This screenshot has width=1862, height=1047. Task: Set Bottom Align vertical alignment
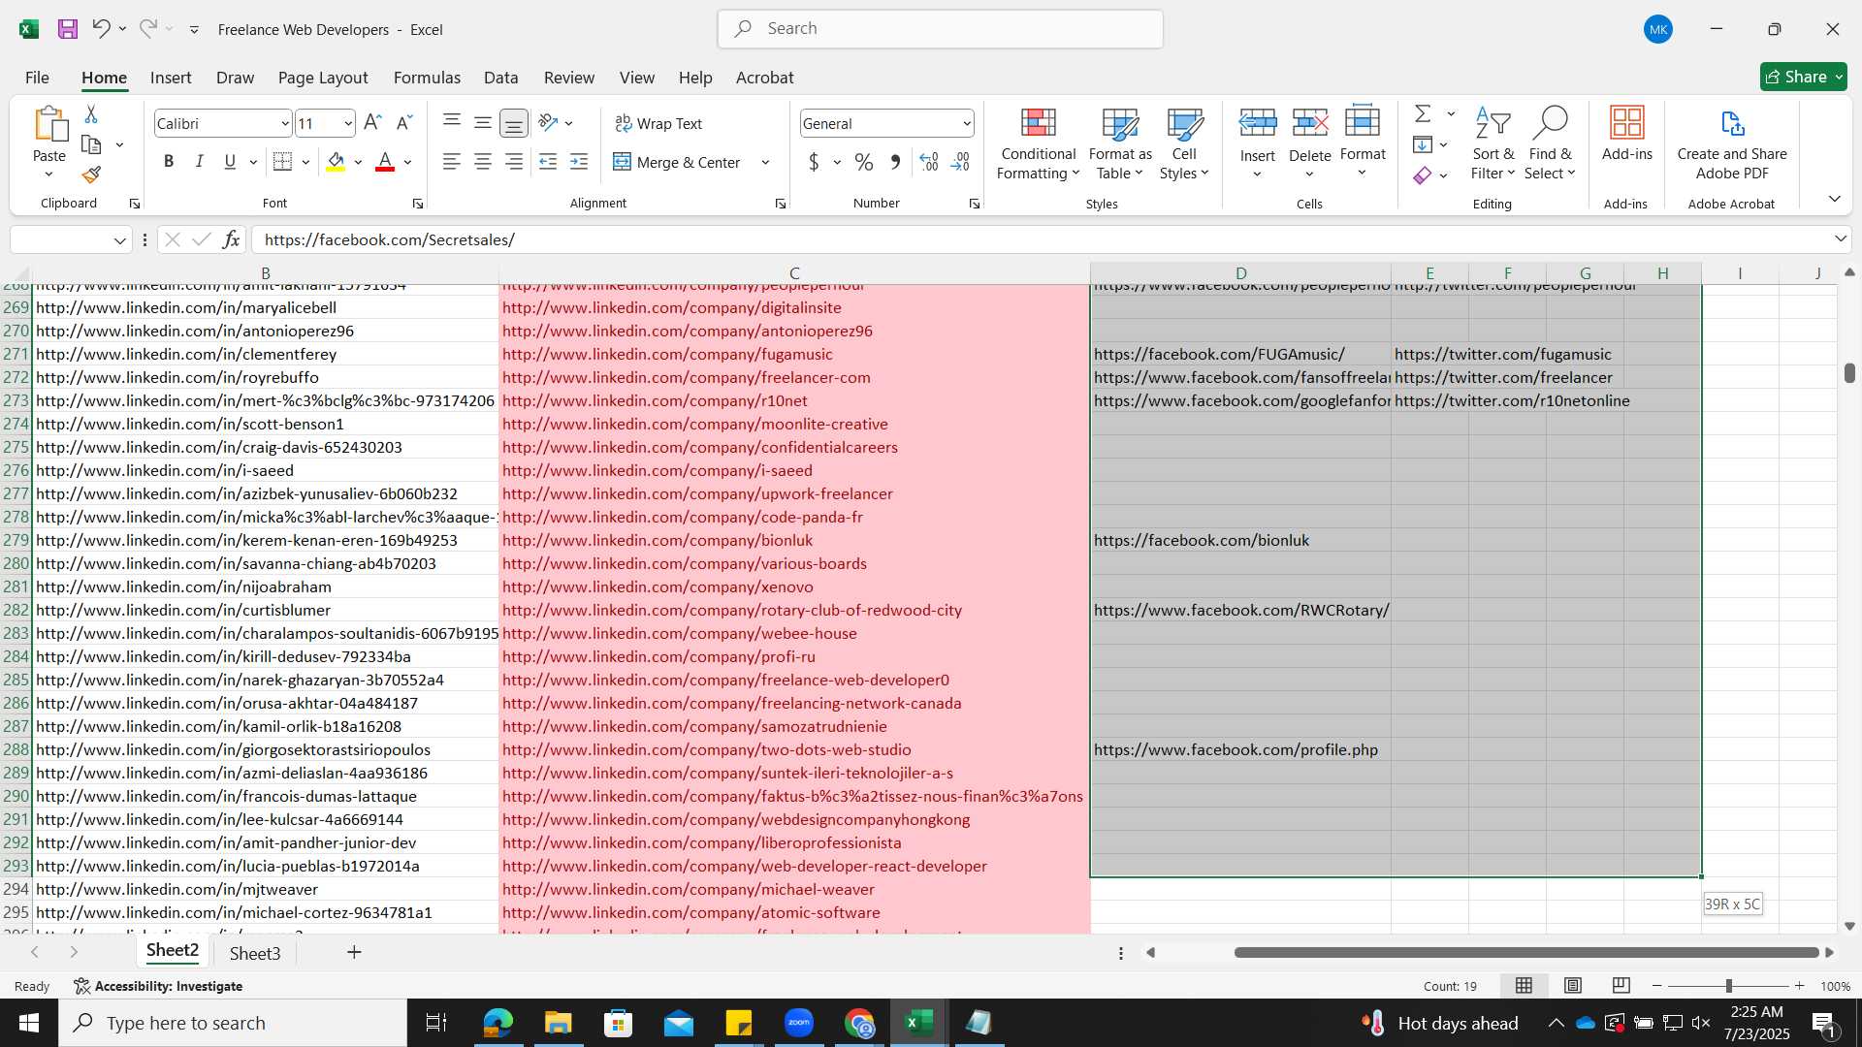514,123
